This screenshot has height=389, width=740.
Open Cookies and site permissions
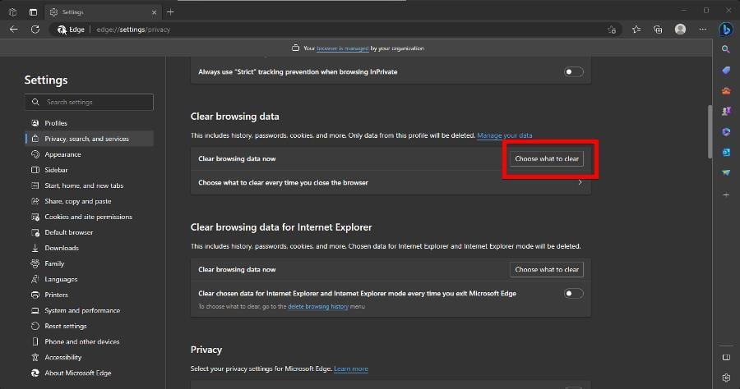[89, 217]
